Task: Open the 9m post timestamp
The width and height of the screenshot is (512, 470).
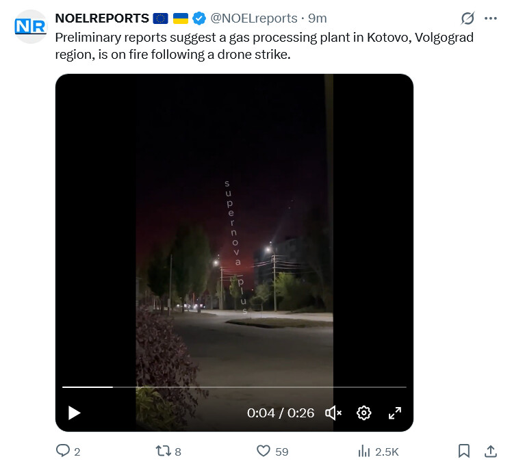Action: [x=317, y=18]
